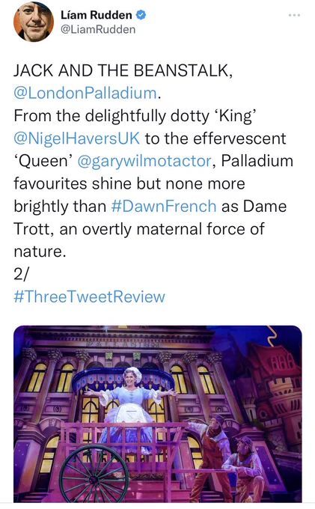Screen dimensions: 315x509
Task: Open the @LondonPalladium mention
Action: pos(85,93)
